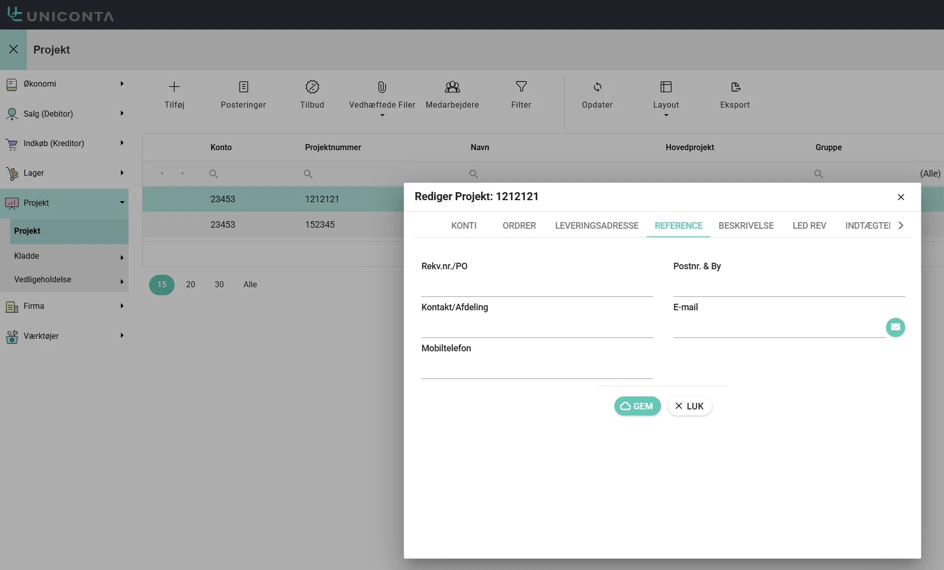944x570 pixels.
Task: Click the Filter funnel icon
Action: pyautogui.click(x=521, y=87)
